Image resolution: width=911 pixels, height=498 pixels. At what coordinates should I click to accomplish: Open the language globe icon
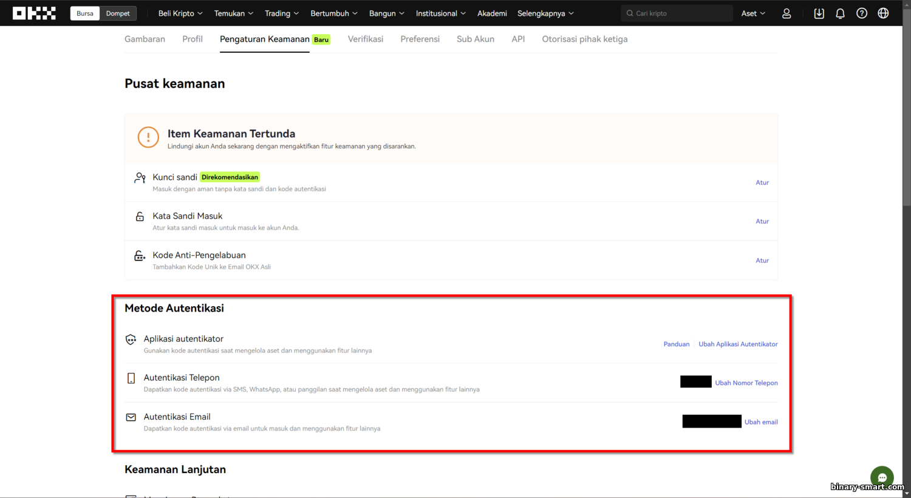pos(883,13)
